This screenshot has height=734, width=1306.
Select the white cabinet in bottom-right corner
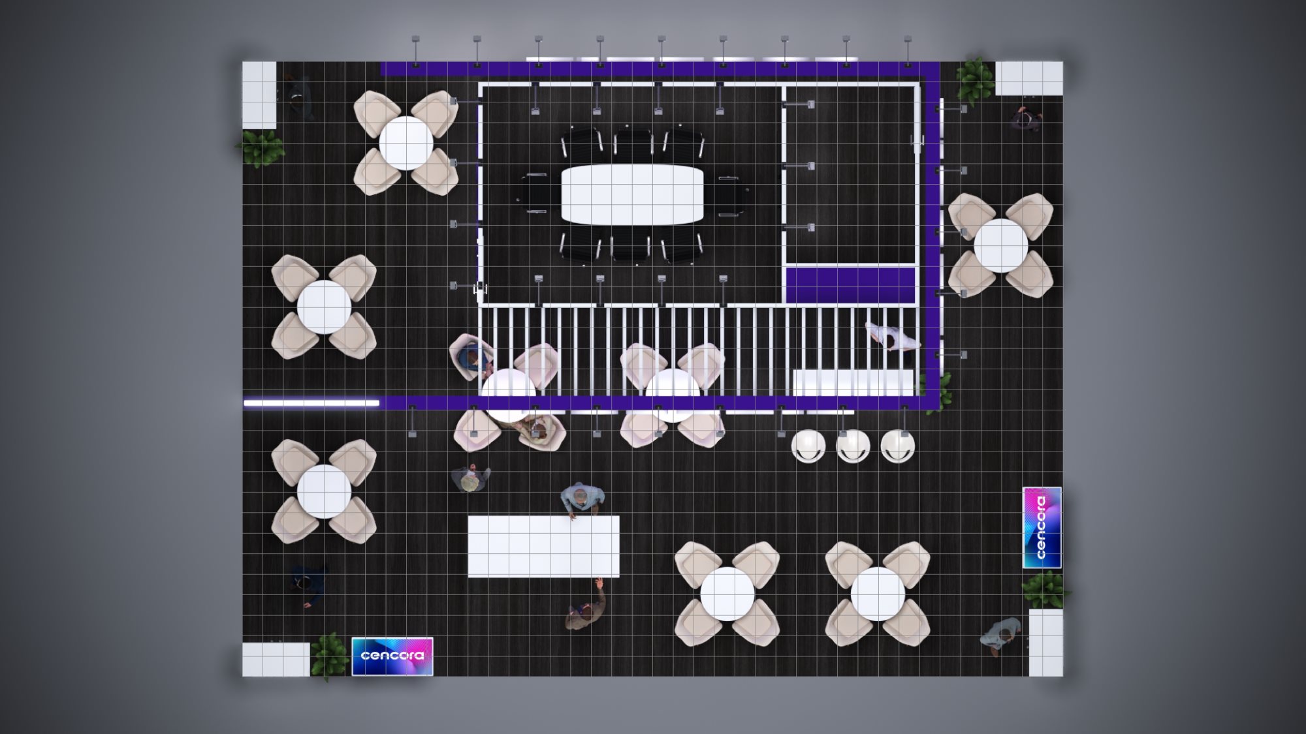click(x=1045, y=643)
